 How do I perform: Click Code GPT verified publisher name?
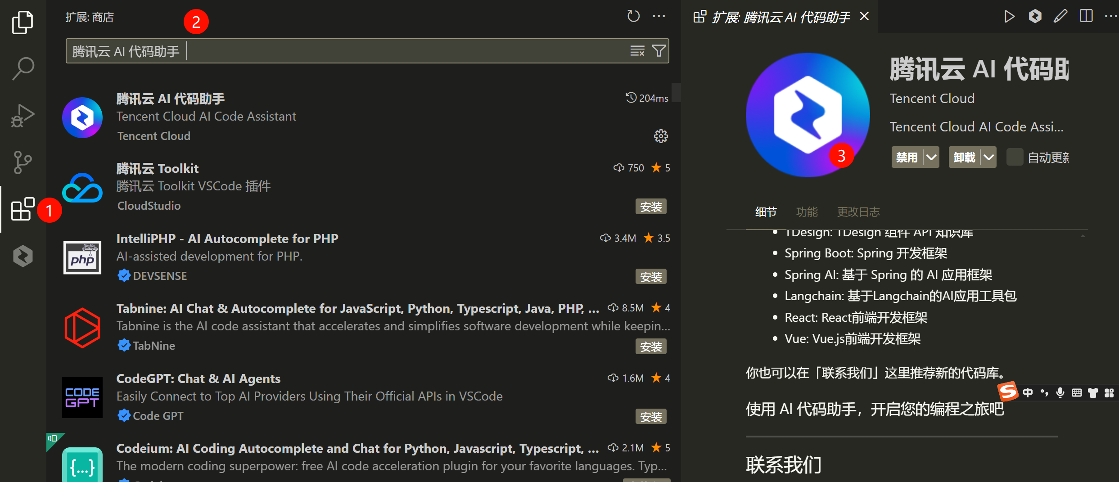coord(158,416)
